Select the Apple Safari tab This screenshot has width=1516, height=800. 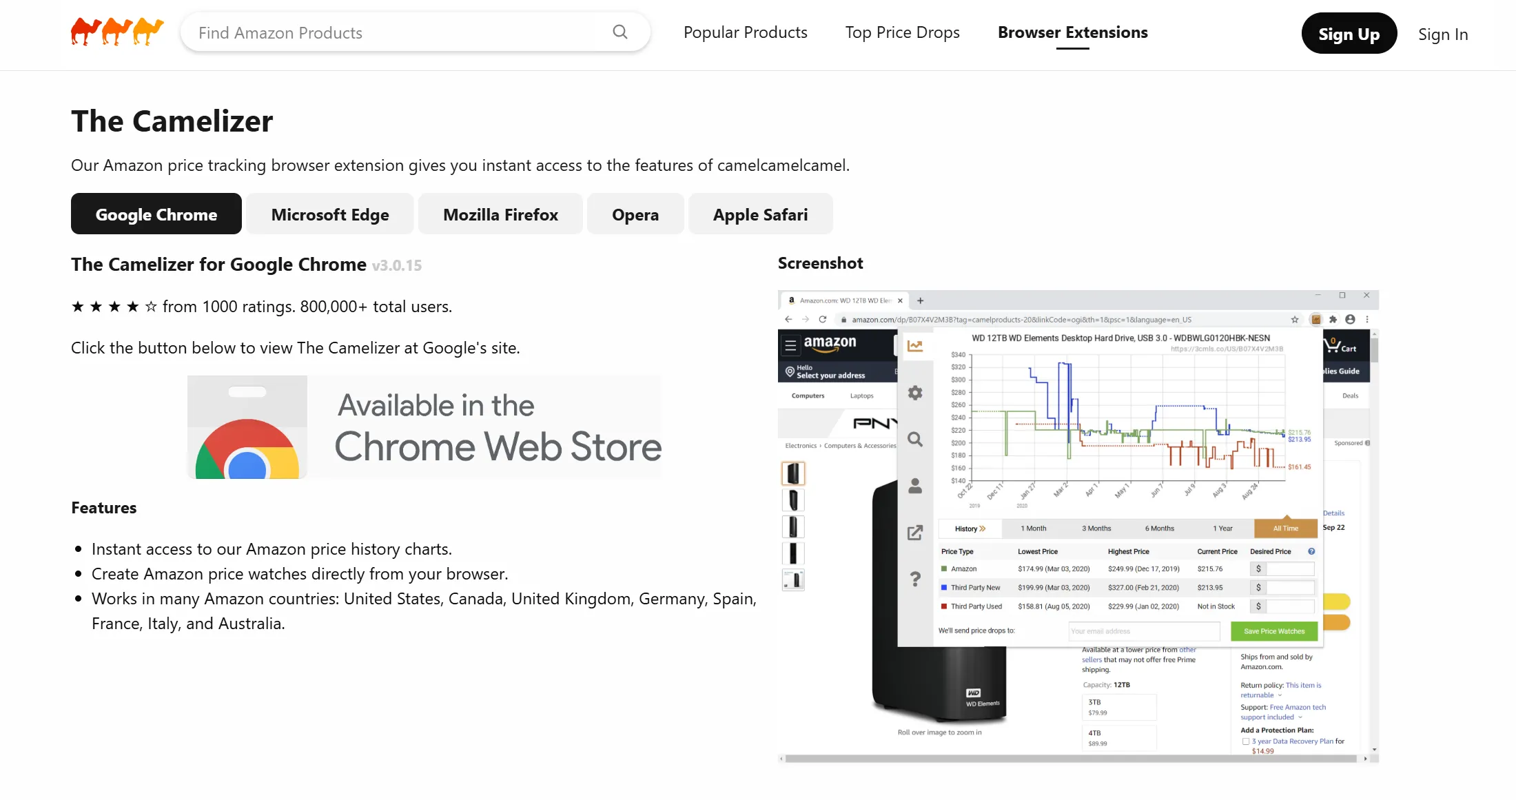[x=760, y=214]
